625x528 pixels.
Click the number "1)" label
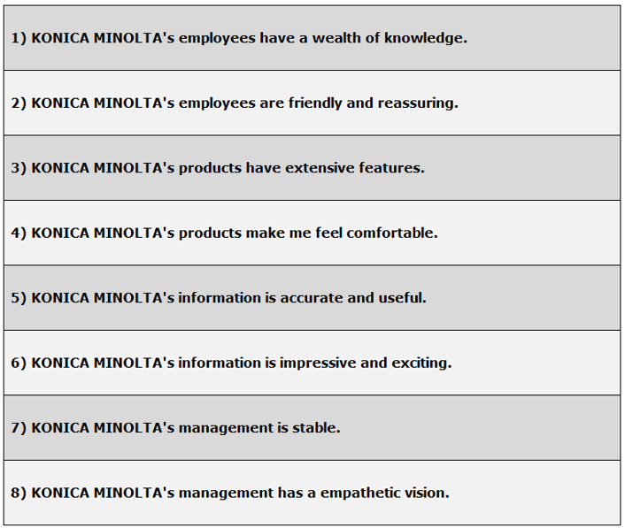point(19,38)
